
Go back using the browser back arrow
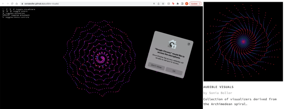[3, 4]
